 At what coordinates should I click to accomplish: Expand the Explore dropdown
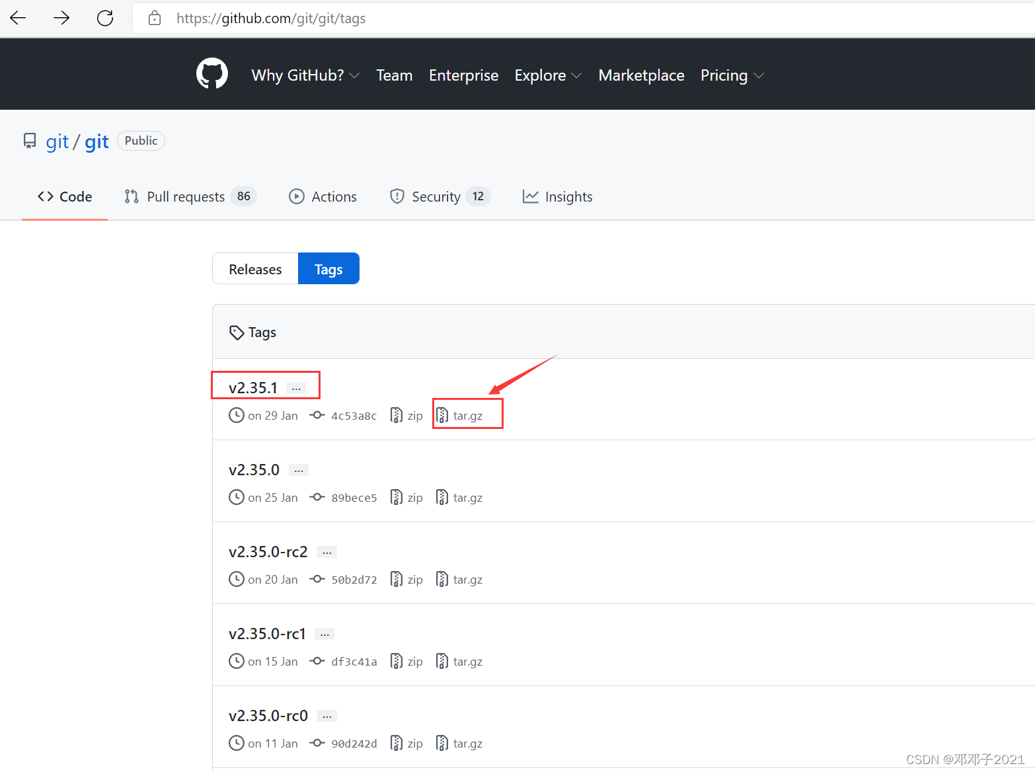(548, 75)
